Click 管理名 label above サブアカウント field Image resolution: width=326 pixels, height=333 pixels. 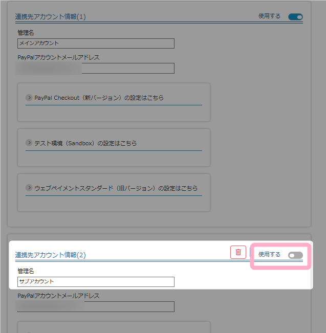tap(26, 271)
